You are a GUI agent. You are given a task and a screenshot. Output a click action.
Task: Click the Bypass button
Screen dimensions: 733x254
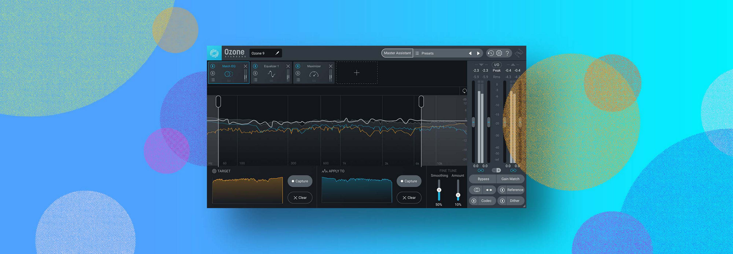[x=483, y=179]
